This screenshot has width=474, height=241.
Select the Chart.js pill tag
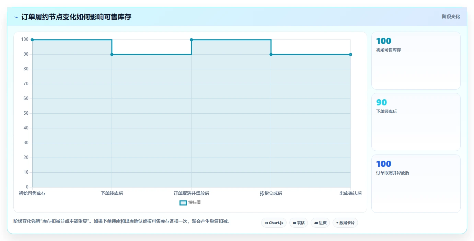click(x=274, y=223)
